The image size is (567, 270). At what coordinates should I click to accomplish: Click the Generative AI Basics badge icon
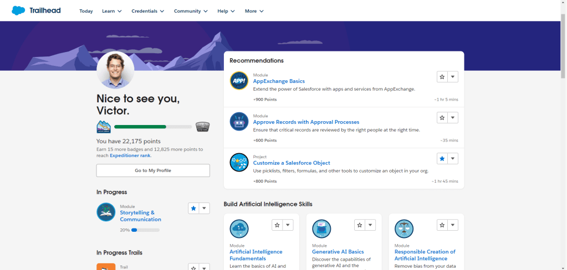pos(321,229)
